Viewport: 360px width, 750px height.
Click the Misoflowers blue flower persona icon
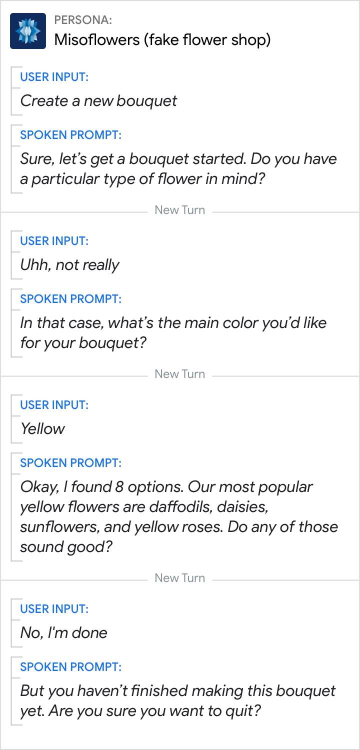click(x=28, y=31)
